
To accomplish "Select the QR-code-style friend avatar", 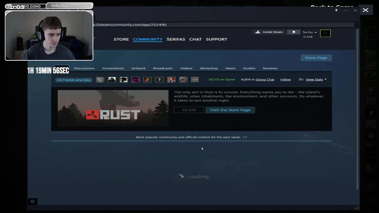I will pos(100,80).
